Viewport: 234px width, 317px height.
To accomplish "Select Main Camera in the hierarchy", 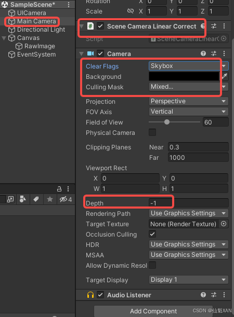I will pos(36,21).
